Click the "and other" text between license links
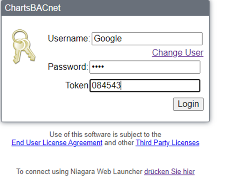Viewport: 232px width, 186px height. [119, 143]
